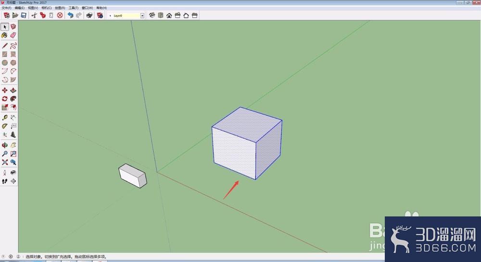
Task: Select the 3D Text tool
Action: (13, 135)
